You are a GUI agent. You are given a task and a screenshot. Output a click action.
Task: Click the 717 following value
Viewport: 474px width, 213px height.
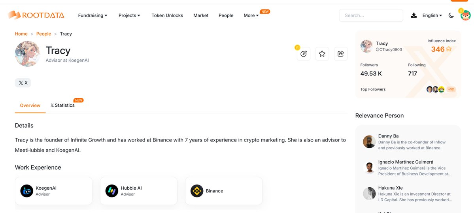pyautogui.click(x=412, y=74)
